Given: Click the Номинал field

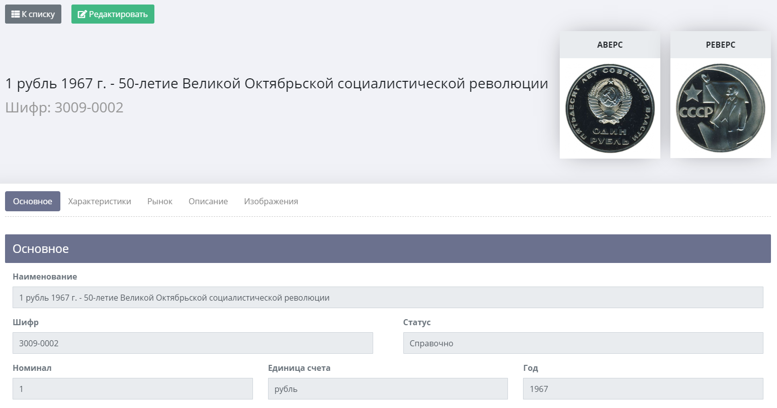Looking at the screenshot, I should tap(133, 389).
